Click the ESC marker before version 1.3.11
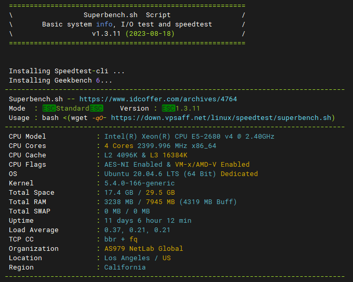This screenshot has width=353, height=282. click(x=168, y=109)
